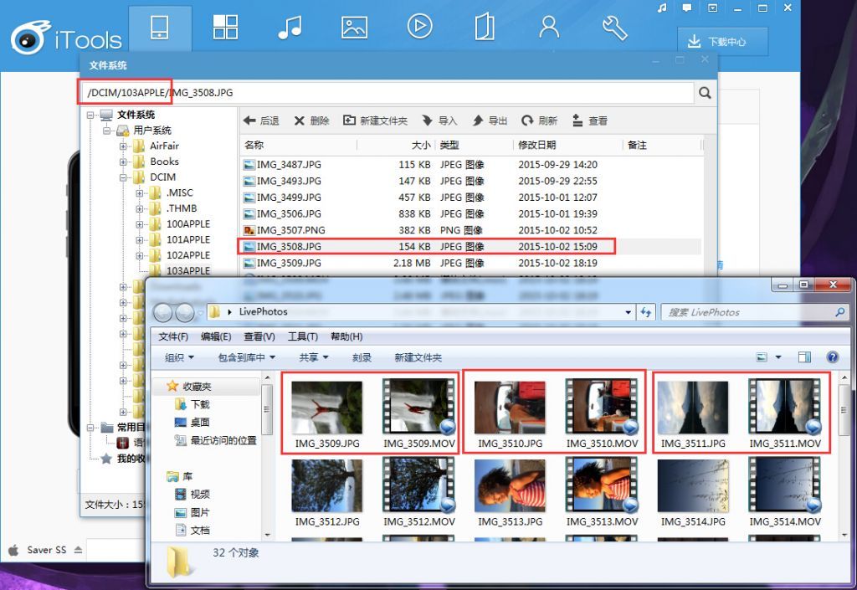Collapse the 文件系统 root tree node
857x590 pixels.
(x=90, y=115)
